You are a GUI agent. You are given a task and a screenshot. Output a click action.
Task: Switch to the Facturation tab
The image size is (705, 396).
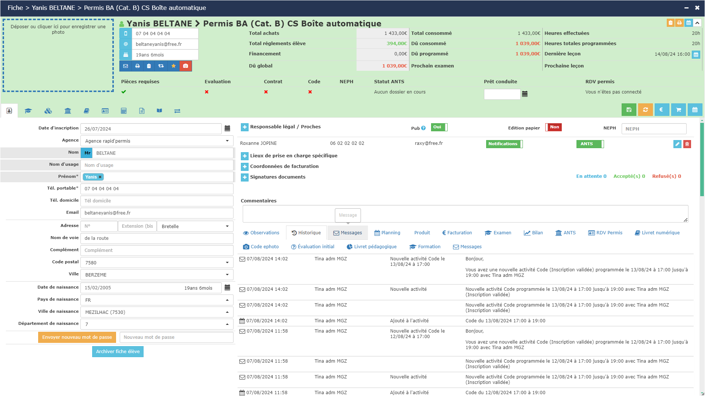pyautogui.click(x=457, y=233)
